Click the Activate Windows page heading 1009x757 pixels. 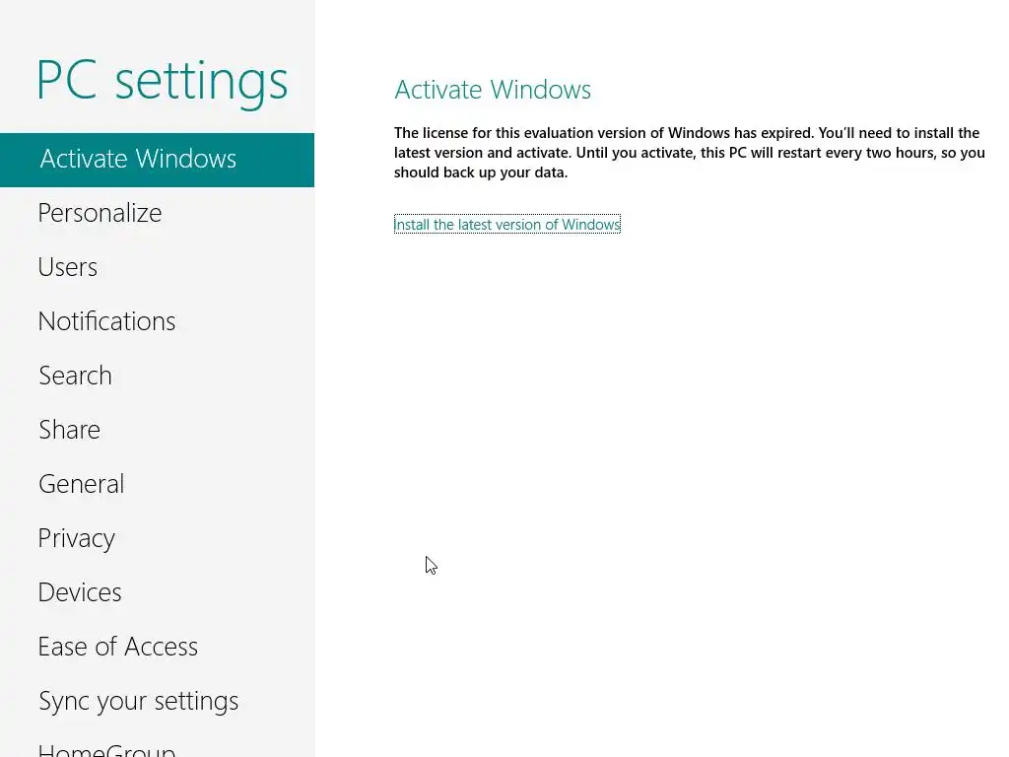(493, 90)
